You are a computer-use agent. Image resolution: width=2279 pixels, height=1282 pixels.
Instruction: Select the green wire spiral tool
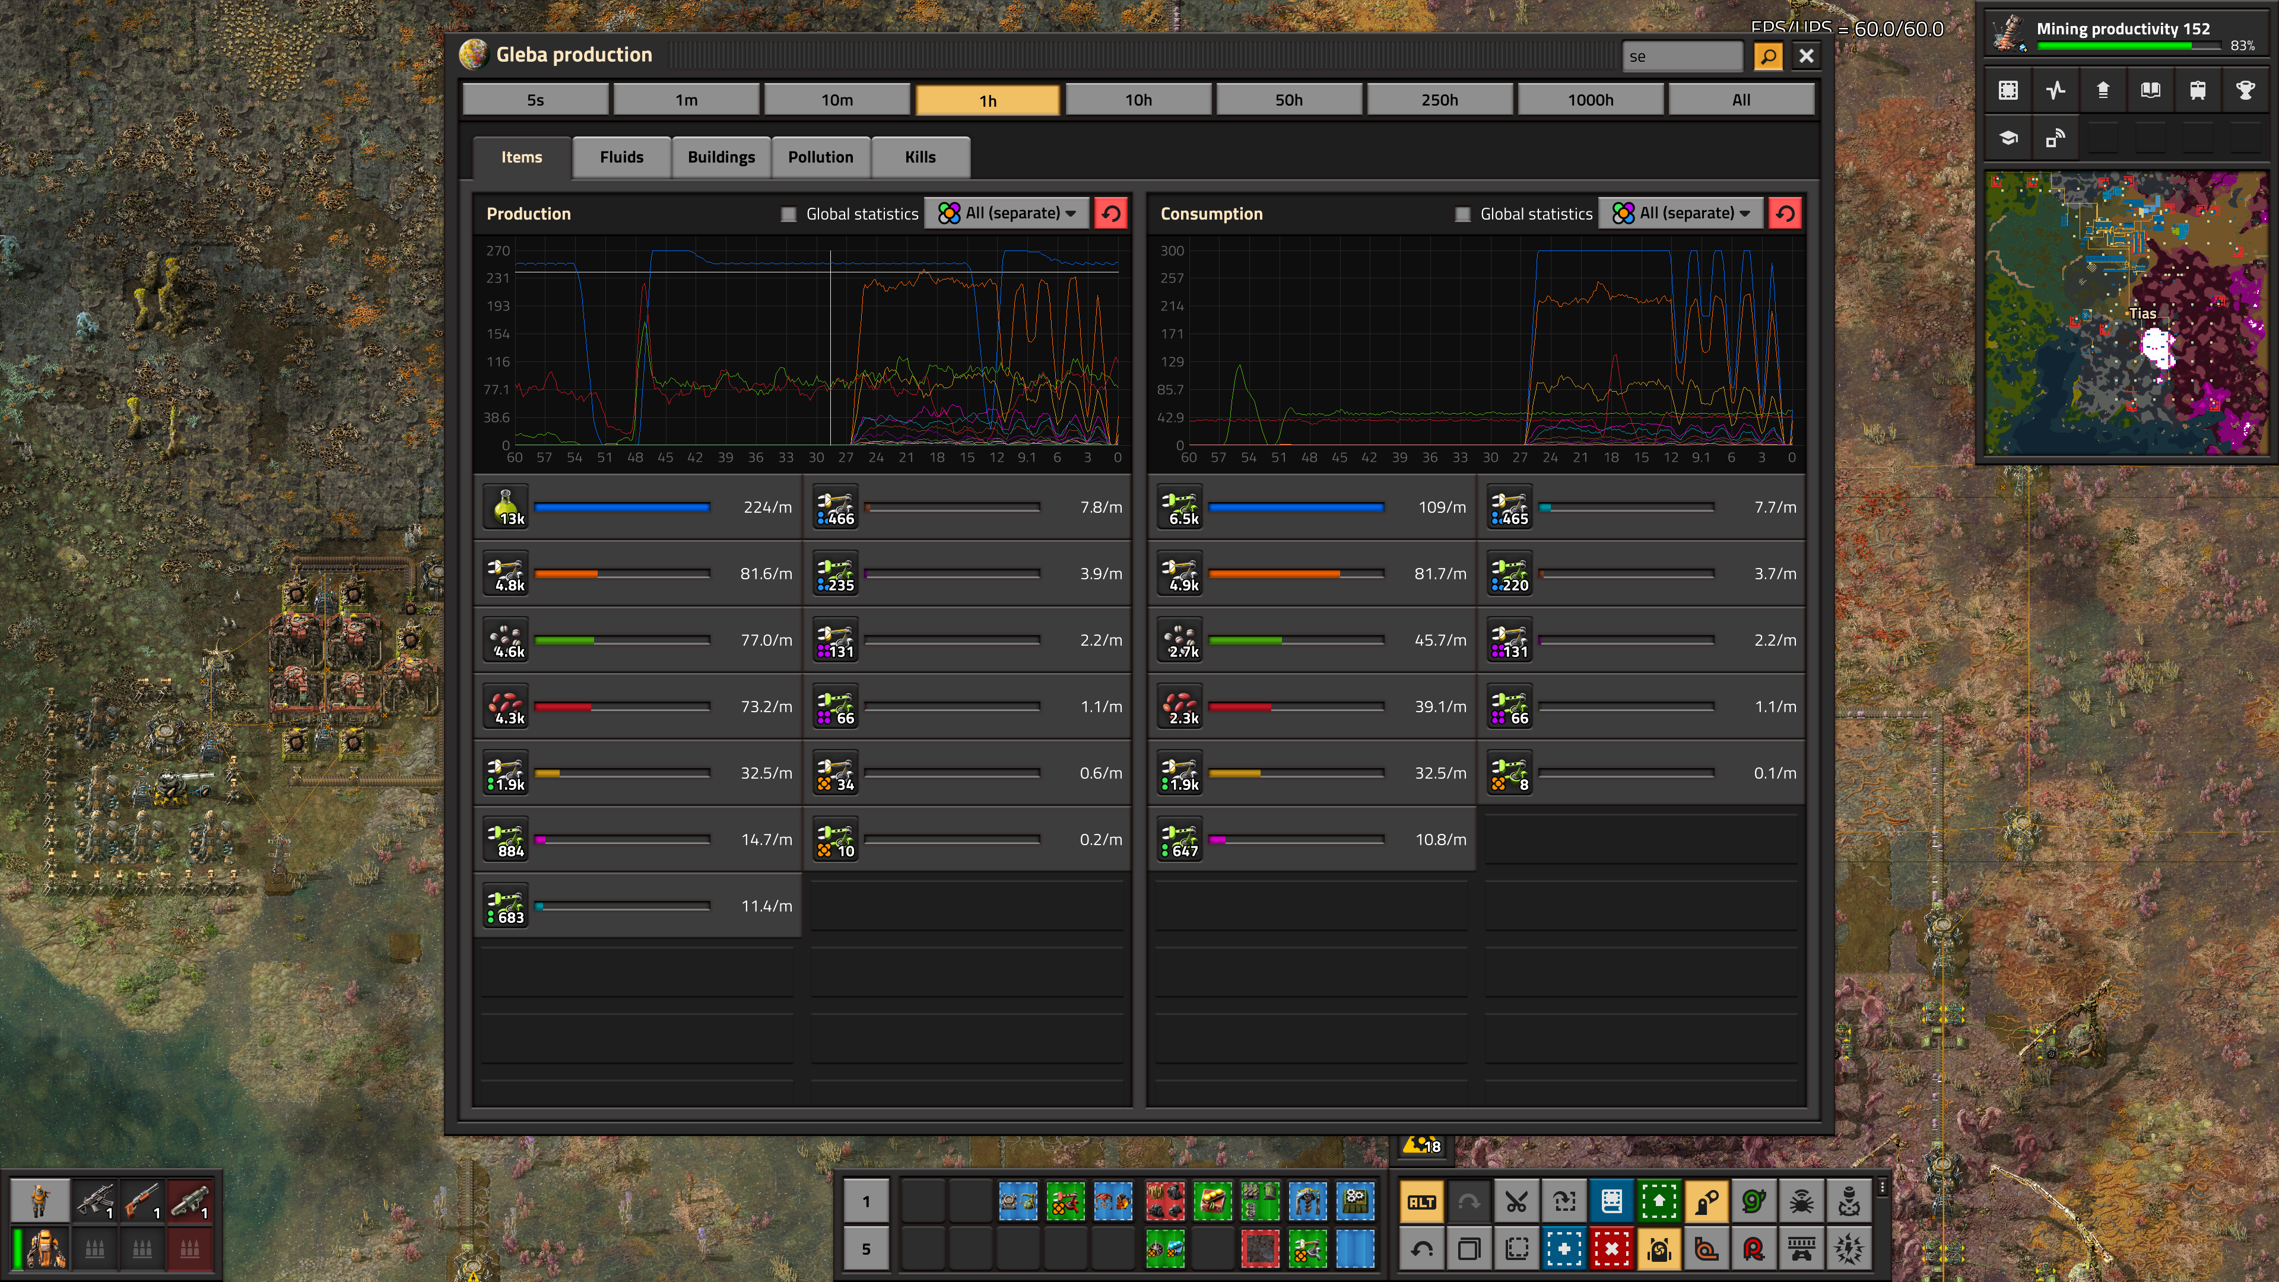point(1754,1201)
